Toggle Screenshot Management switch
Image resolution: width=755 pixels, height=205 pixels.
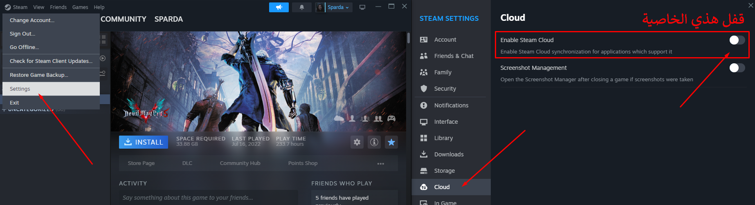coord(737,68)
